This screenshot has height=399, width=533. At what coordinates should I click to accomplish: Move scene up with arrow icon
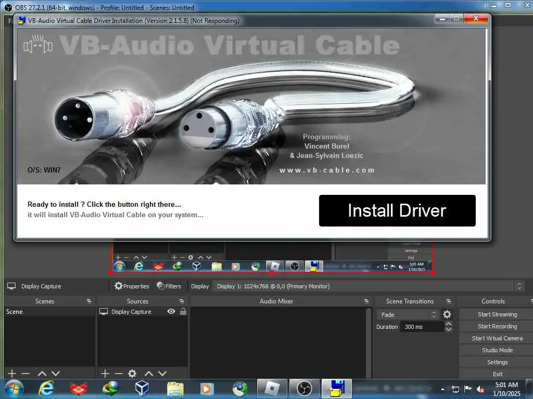tap(42, 374)
